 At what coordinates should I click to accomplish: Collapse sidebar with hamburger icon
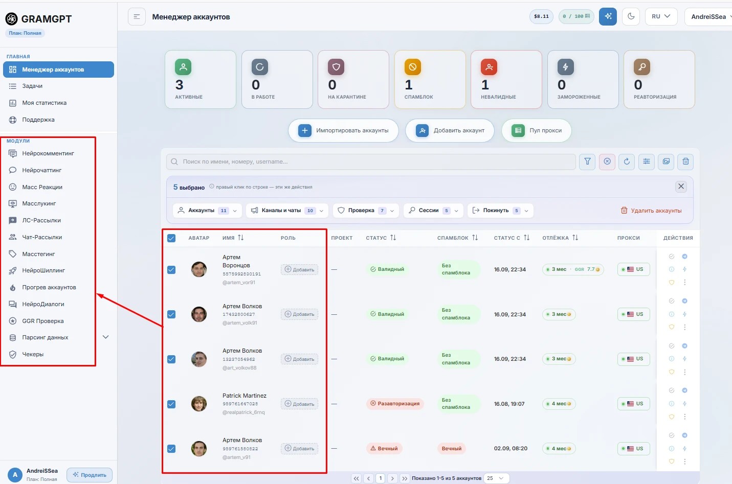pyautogui.click(x=137, y=17)
